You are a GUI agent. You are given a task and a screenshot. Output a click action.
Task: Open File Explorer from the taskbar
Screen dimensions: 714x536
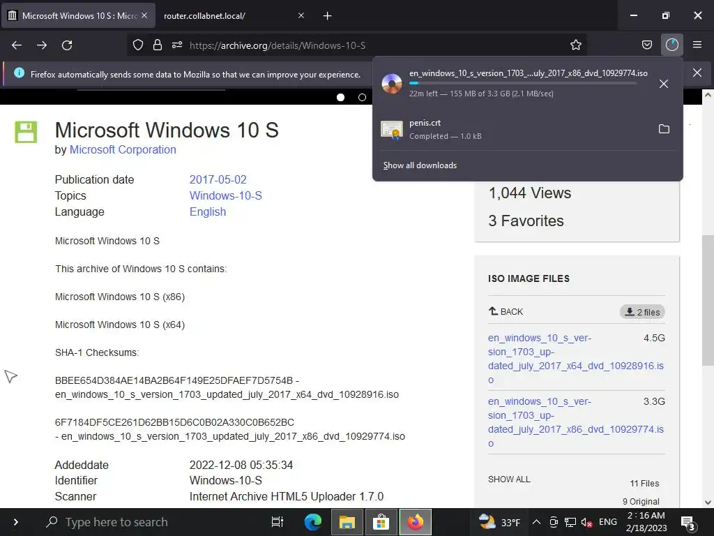coord(347,522)
